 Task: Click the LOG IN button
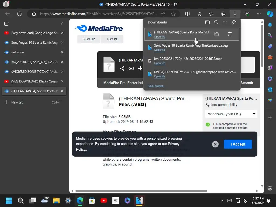coord(112,39)
